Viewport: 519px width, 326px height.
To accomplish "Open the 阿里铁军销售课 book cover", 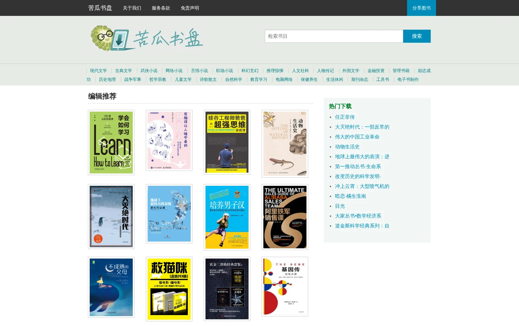I will (285, 217).
